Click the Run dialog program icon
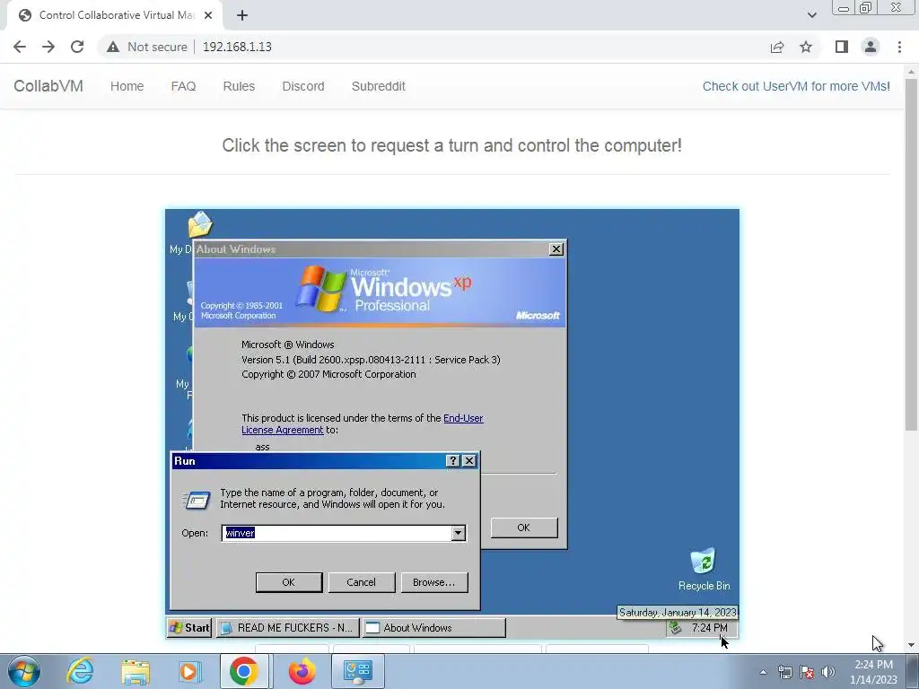Viewport: 919px width, 689px height. [197, 500]
